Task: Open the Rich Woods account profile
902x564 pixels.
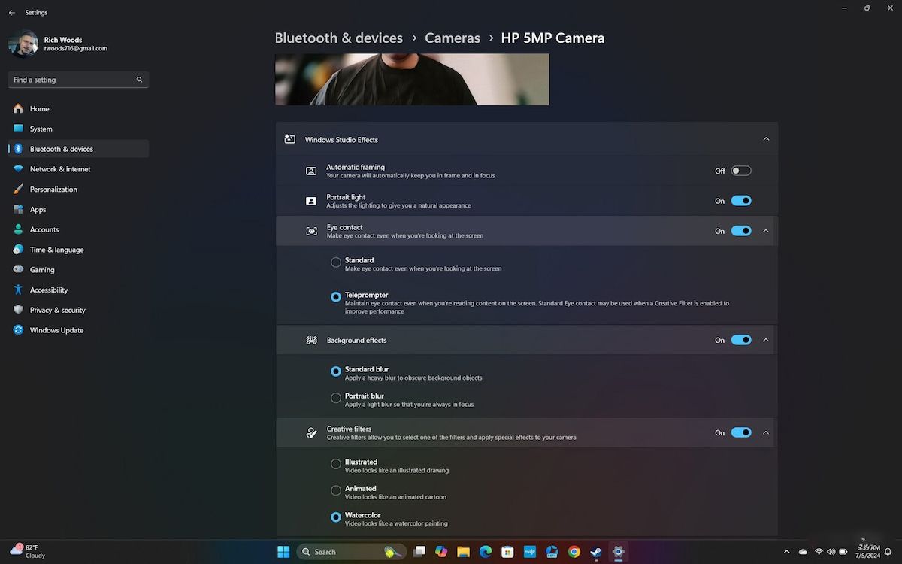Action: pyautogui.click(x=59, y=44)
